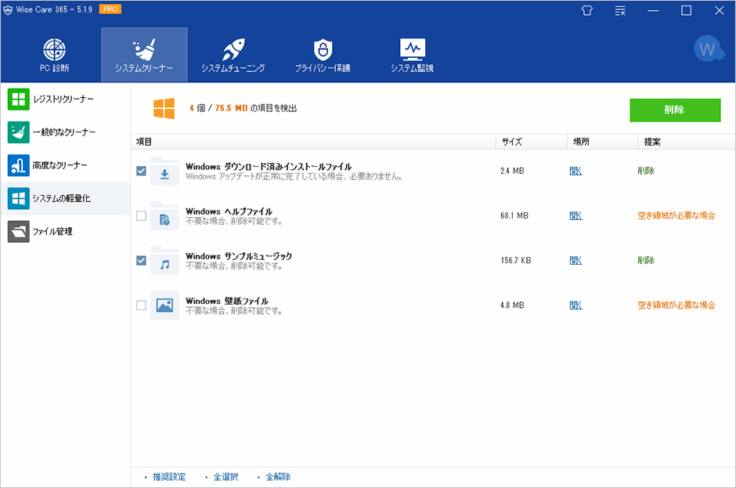Click the orange Windows logo icon
The height and width of the screenshot is (488, 736).
point(164,109)
